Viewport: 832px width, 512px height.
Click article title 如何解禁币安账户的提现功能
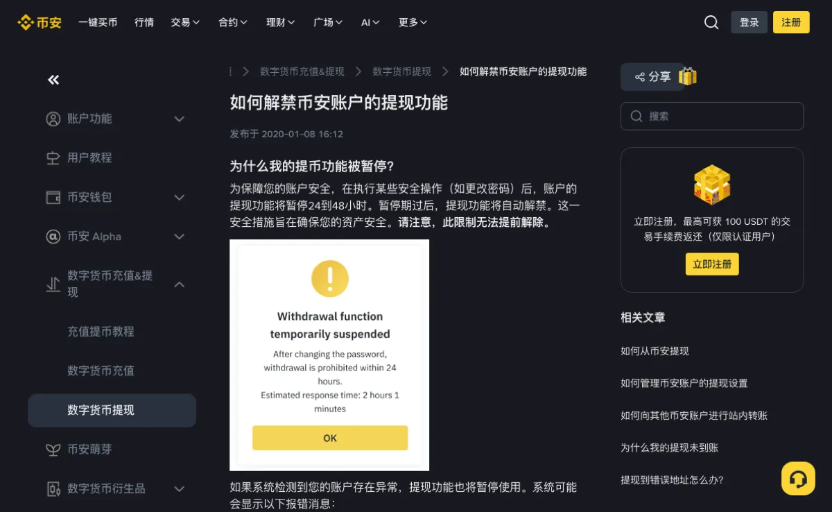coord(339,103)
